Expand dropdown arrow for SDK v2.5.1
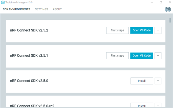Image resolution: width=173 pixels, height=108 pixels. pyautogui.click(x=158, y=56)
